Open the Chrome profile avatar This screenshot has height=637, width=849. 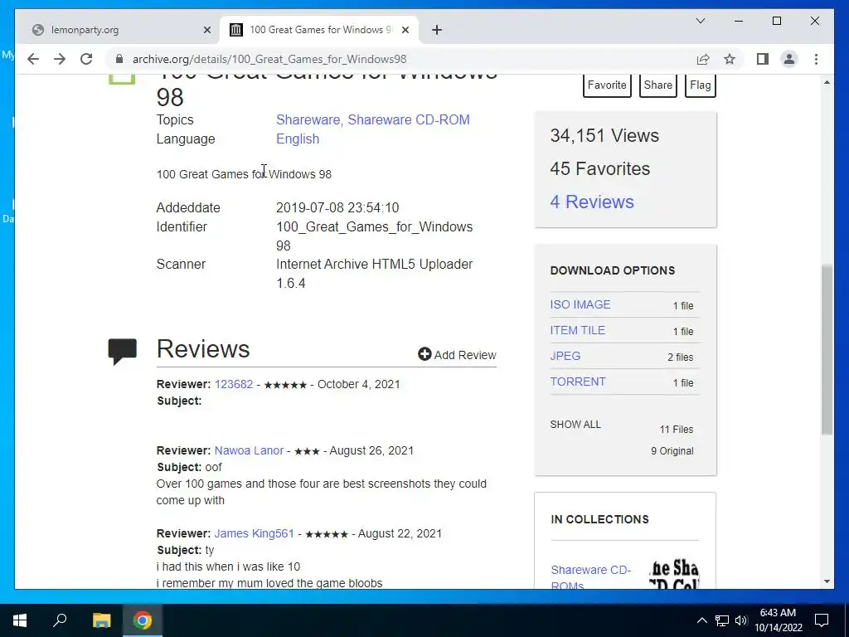coord(789,59)
